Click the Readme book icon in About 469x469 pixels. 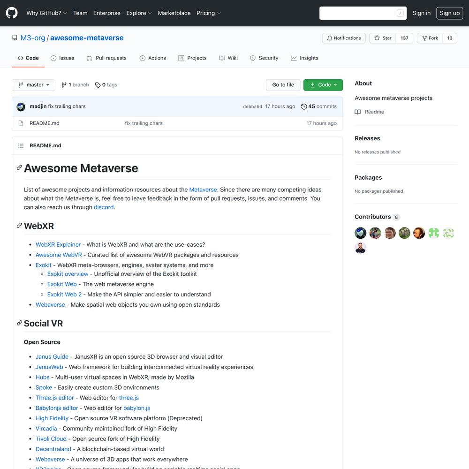358,112
